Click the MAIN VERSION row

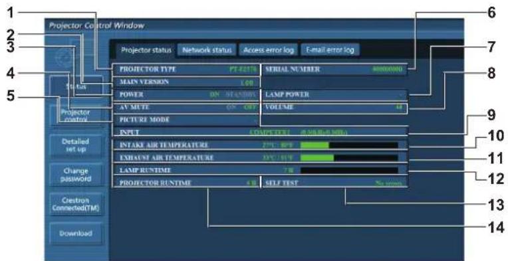[x=186, y=82]
